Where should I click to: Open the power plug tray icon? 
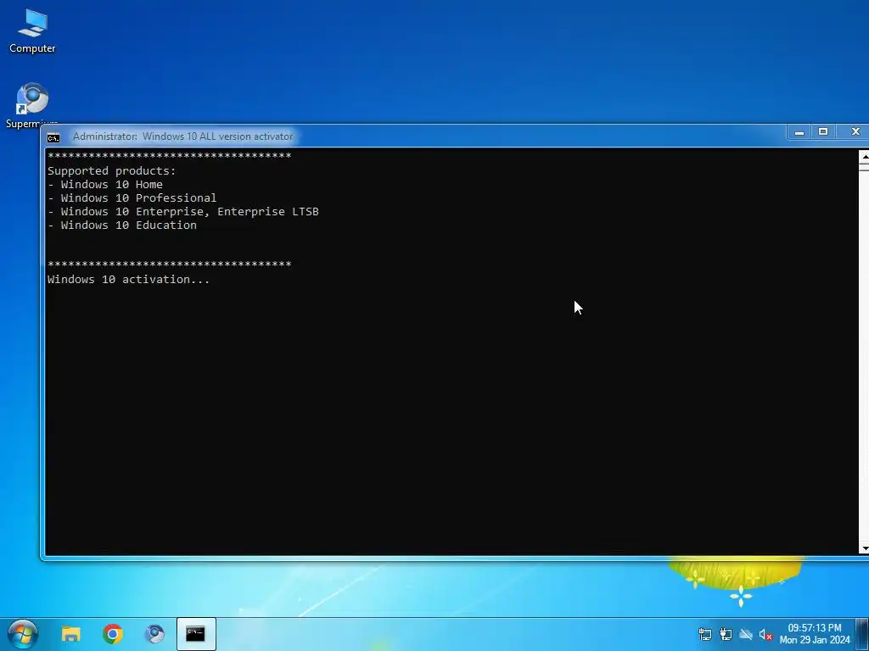(726, 634)
